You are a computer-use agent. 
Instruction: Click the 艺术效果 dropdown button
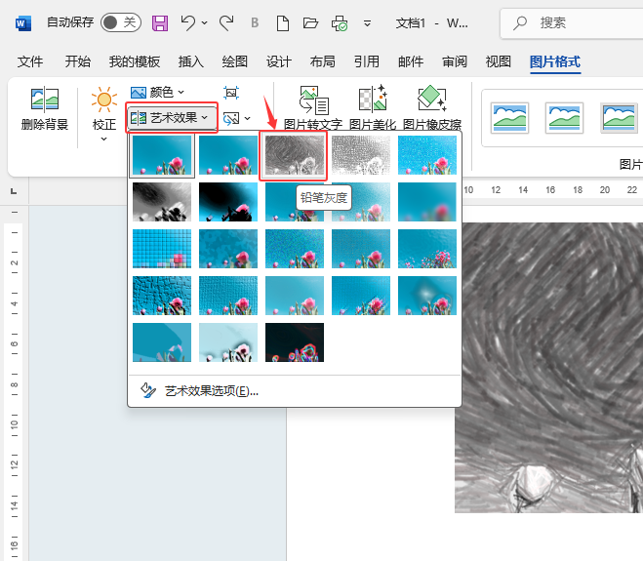(172, 118)
